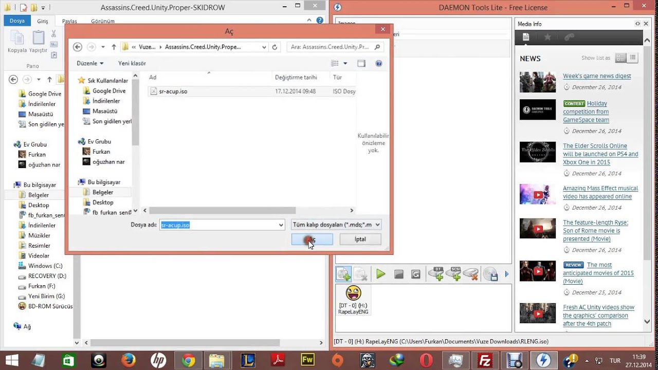Click Holiday competition news thumbnail

(x=538, y=109)
